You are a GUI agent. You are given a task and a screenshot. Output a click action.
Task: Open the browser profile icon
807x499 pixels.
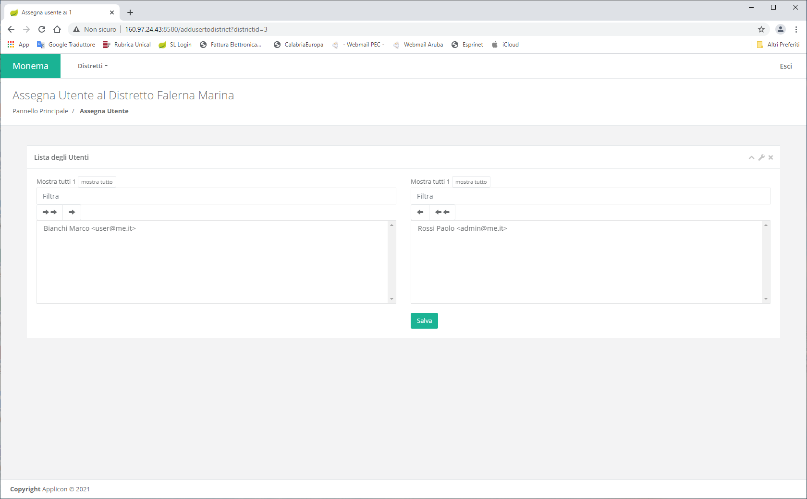click(781, 29)
